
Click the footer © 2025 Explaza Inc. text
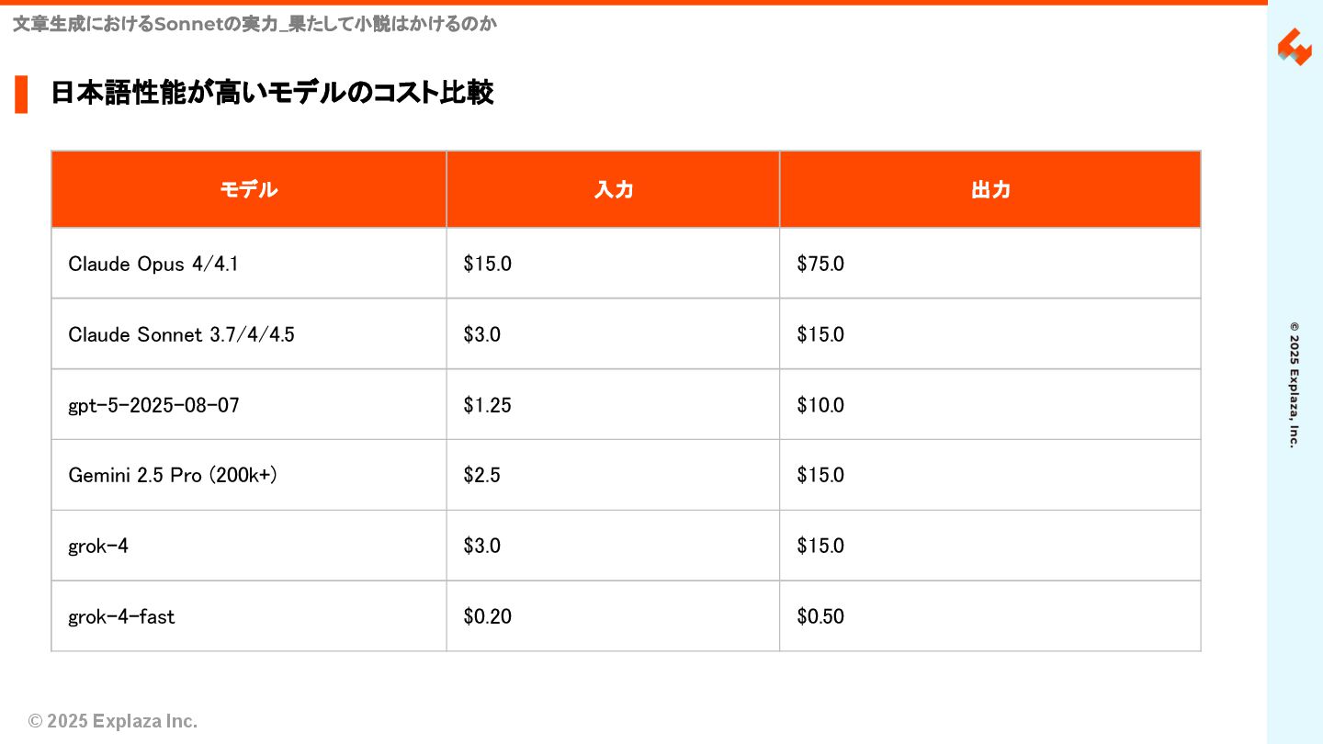click(x=113, y=721)
